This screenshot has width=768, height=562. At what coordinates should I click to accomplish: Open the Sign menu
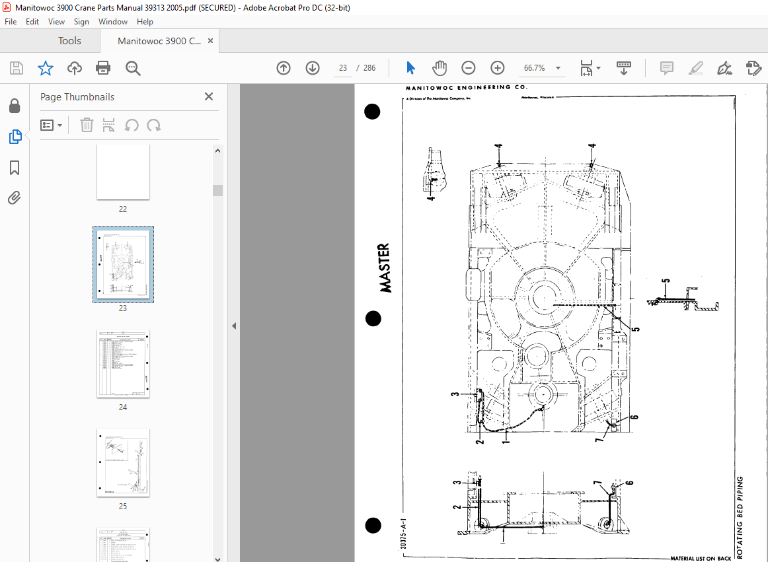81,22
